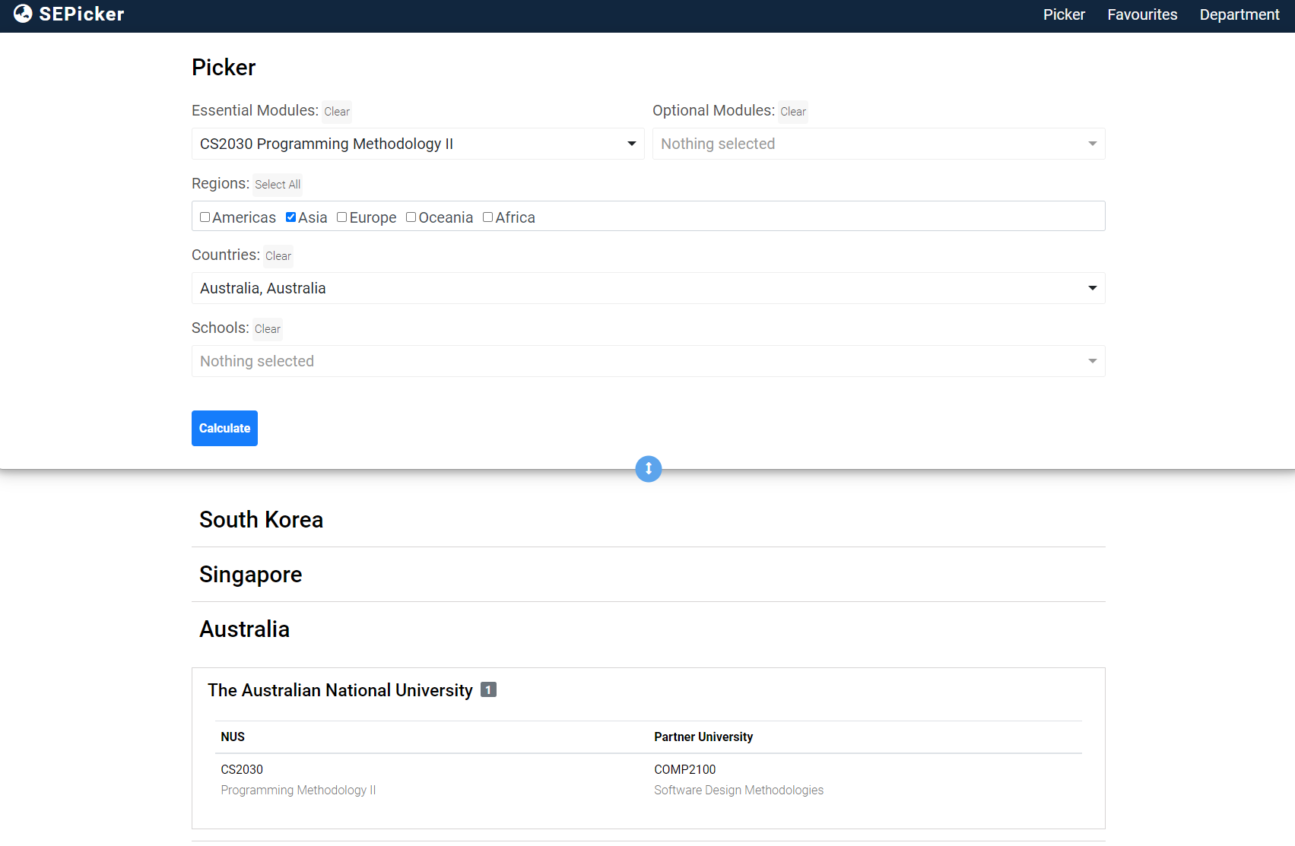The image size is (1295, 846).
Task: Clear the Countries selection
Action: click(278, 256)
